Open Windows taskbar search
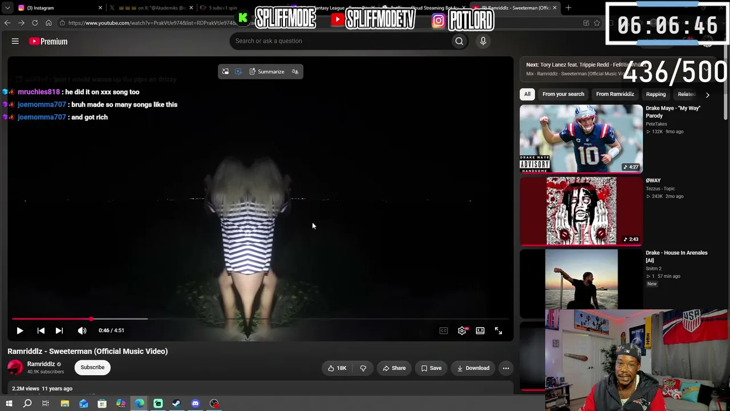Image resolution: width=730 pixels, height=411 pixels. (27, 404)
